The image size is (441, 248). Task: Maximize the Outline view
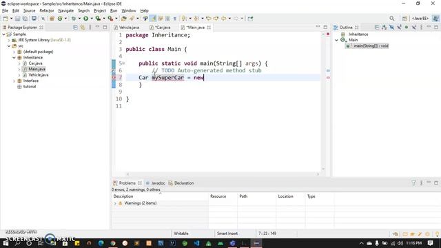pyautogui.click(x=436, y=28)
